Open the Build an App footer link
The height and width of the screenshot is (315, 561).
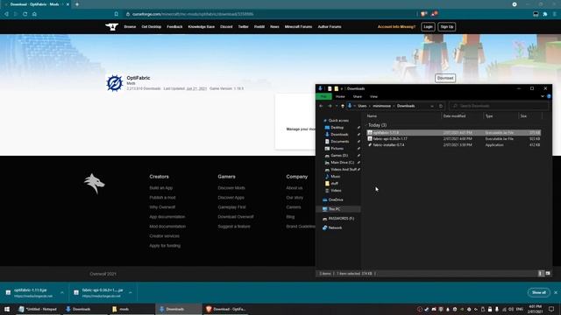click(161, 188)
